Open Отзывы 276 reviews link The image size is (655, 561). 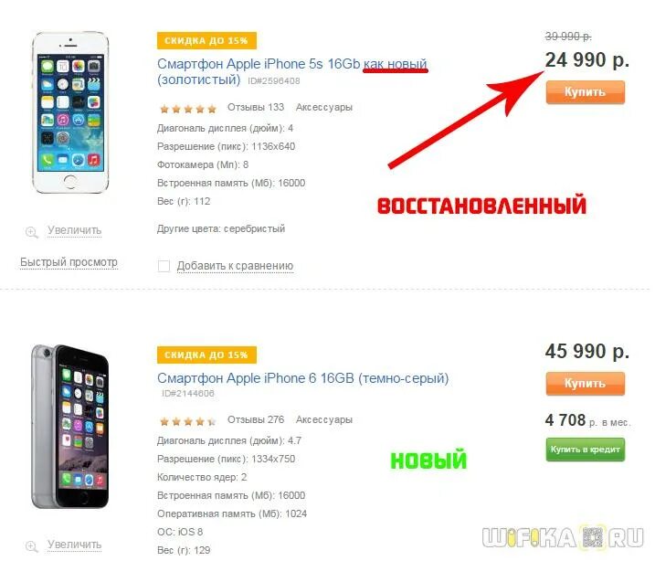(x=256, y=419)
